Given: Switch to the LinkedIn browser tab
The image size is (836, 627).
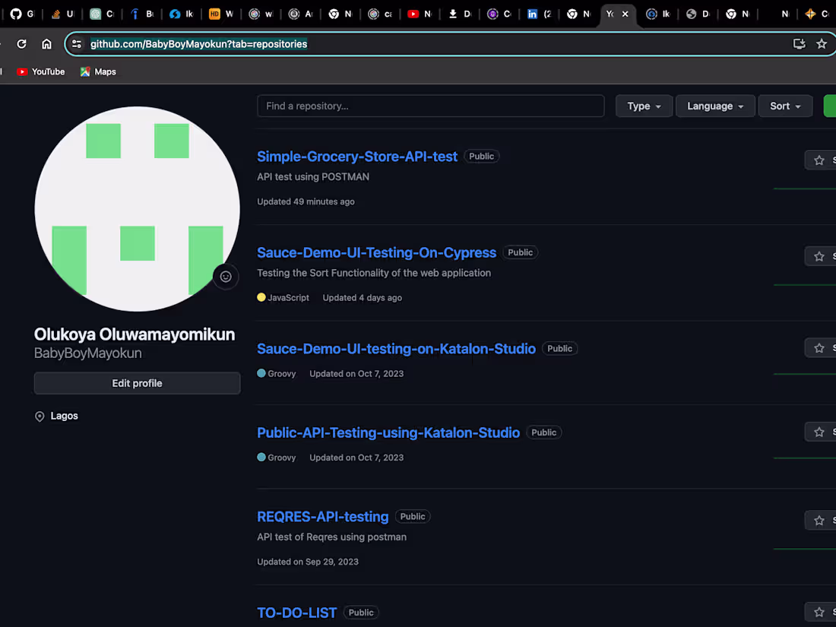Looking at the screenshot, I should point(539,14).
